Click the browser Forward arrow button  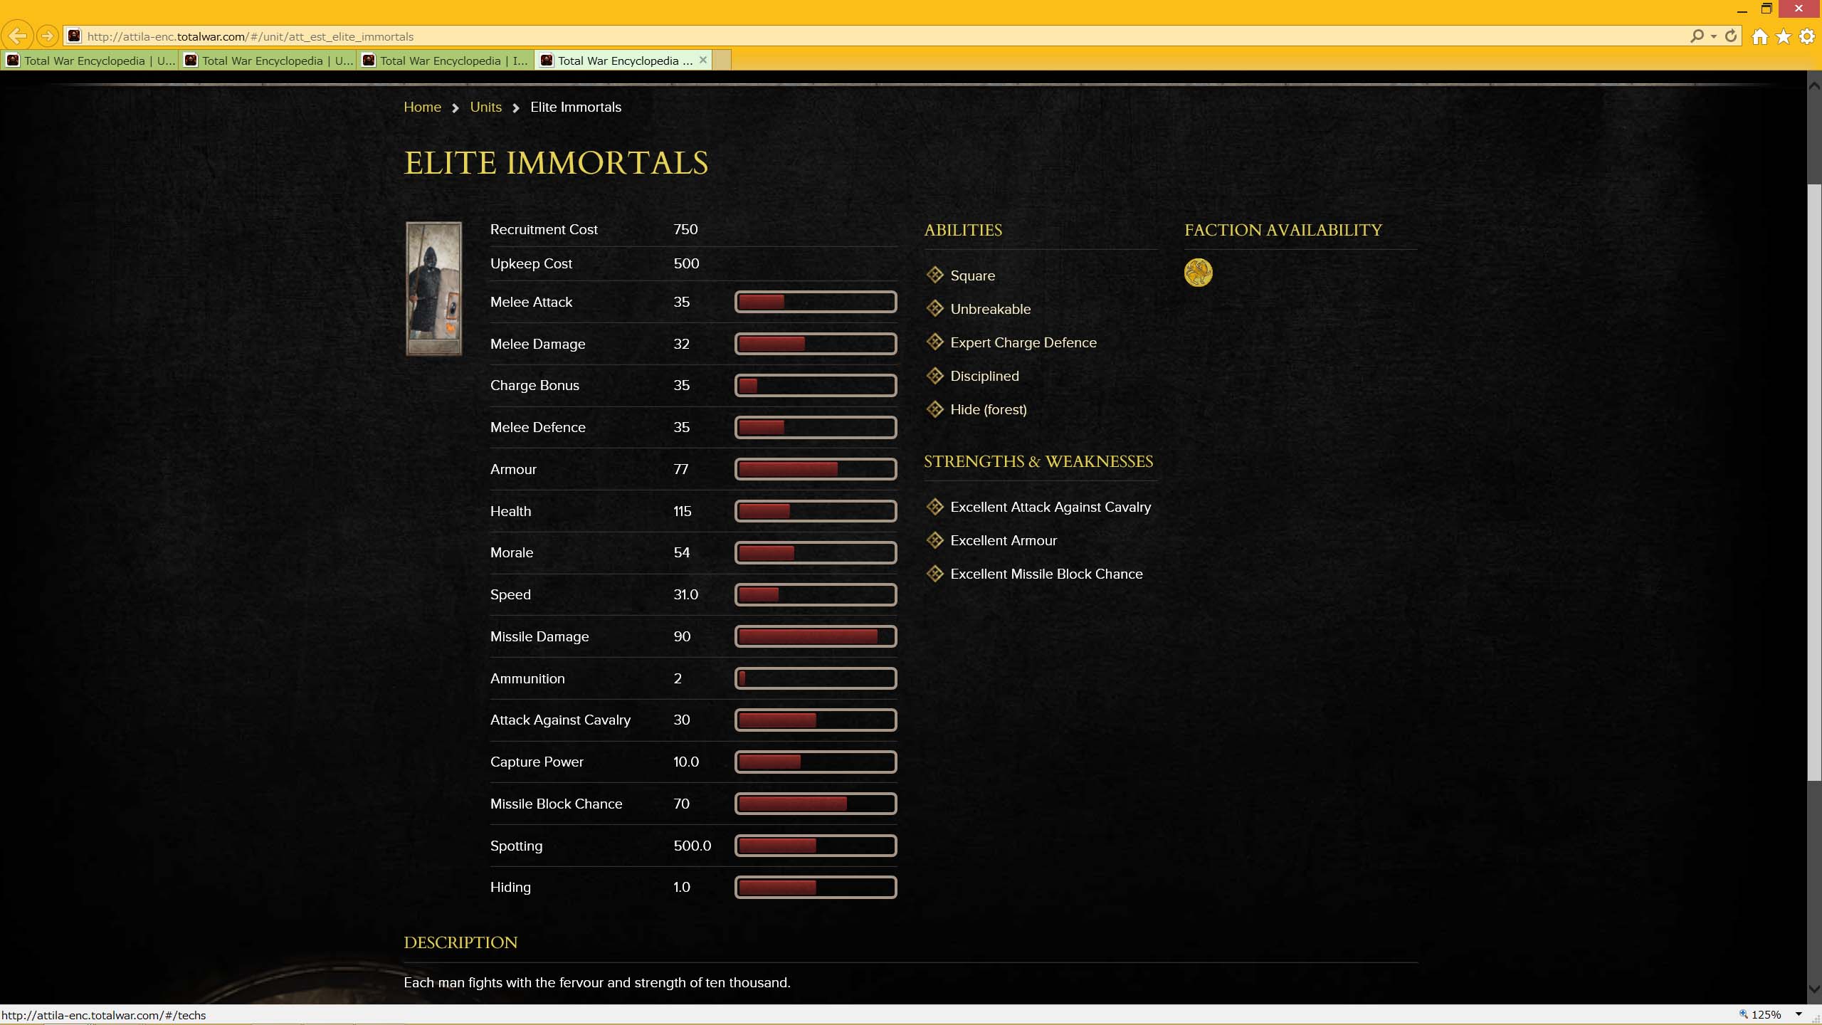coord(47,36)
